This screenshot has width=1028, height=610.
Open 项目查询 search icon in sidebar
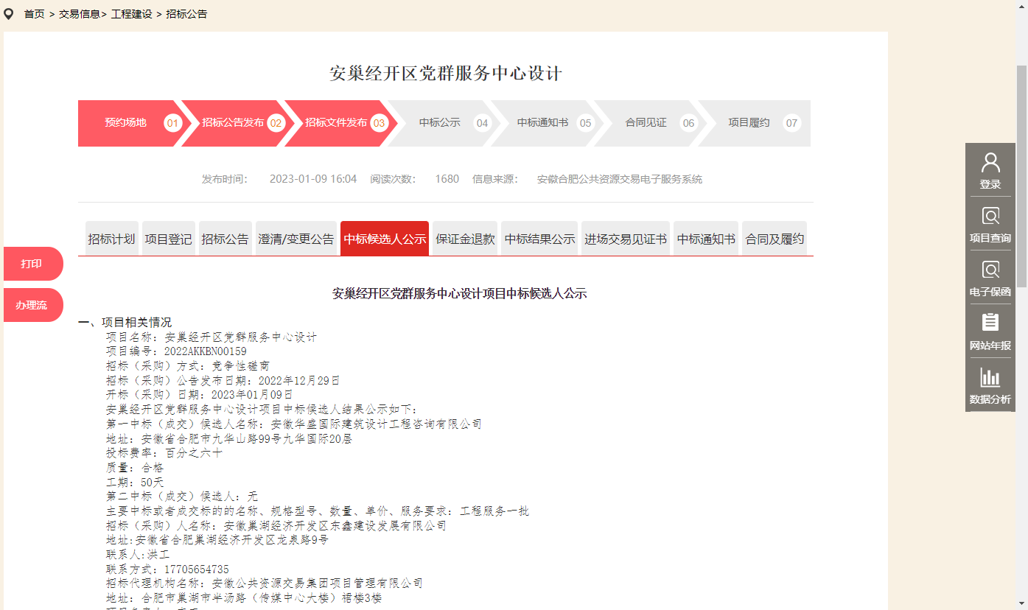click(x=990, y=217)
